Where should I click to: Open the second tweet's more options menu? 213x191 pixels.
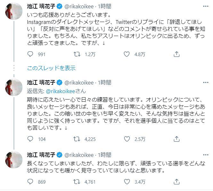pyautogui.click(x=205, y=83)
